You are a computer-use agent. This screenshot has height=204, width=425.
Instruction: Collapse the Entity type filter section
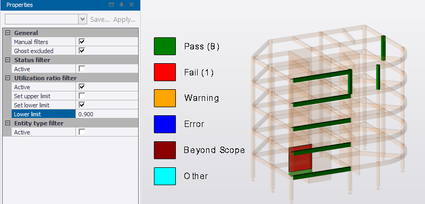tap(7, 123)
